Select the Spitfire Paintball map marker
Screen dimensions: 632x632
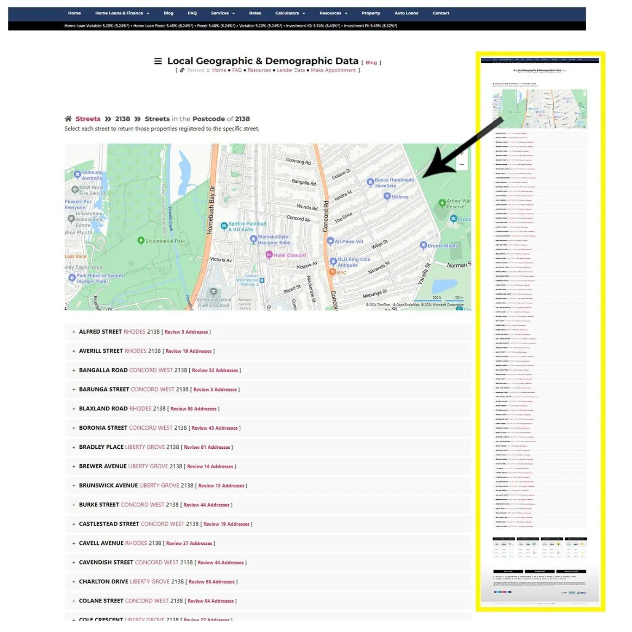224,226
